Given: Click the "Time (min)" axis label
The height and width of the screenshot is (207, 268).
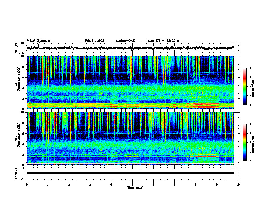Looking at the screenshot, I should 135,188.
